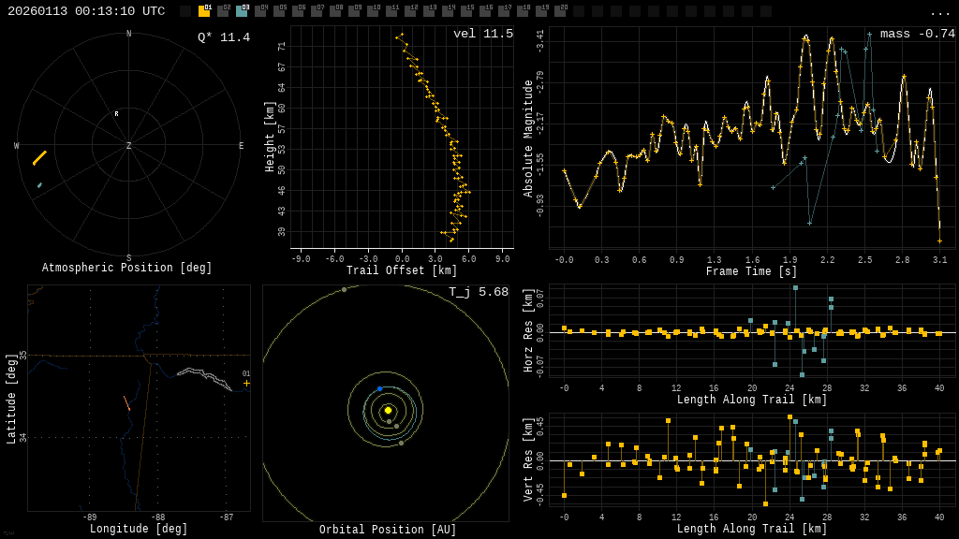Click the blue Earth dot on orbit

379,388
